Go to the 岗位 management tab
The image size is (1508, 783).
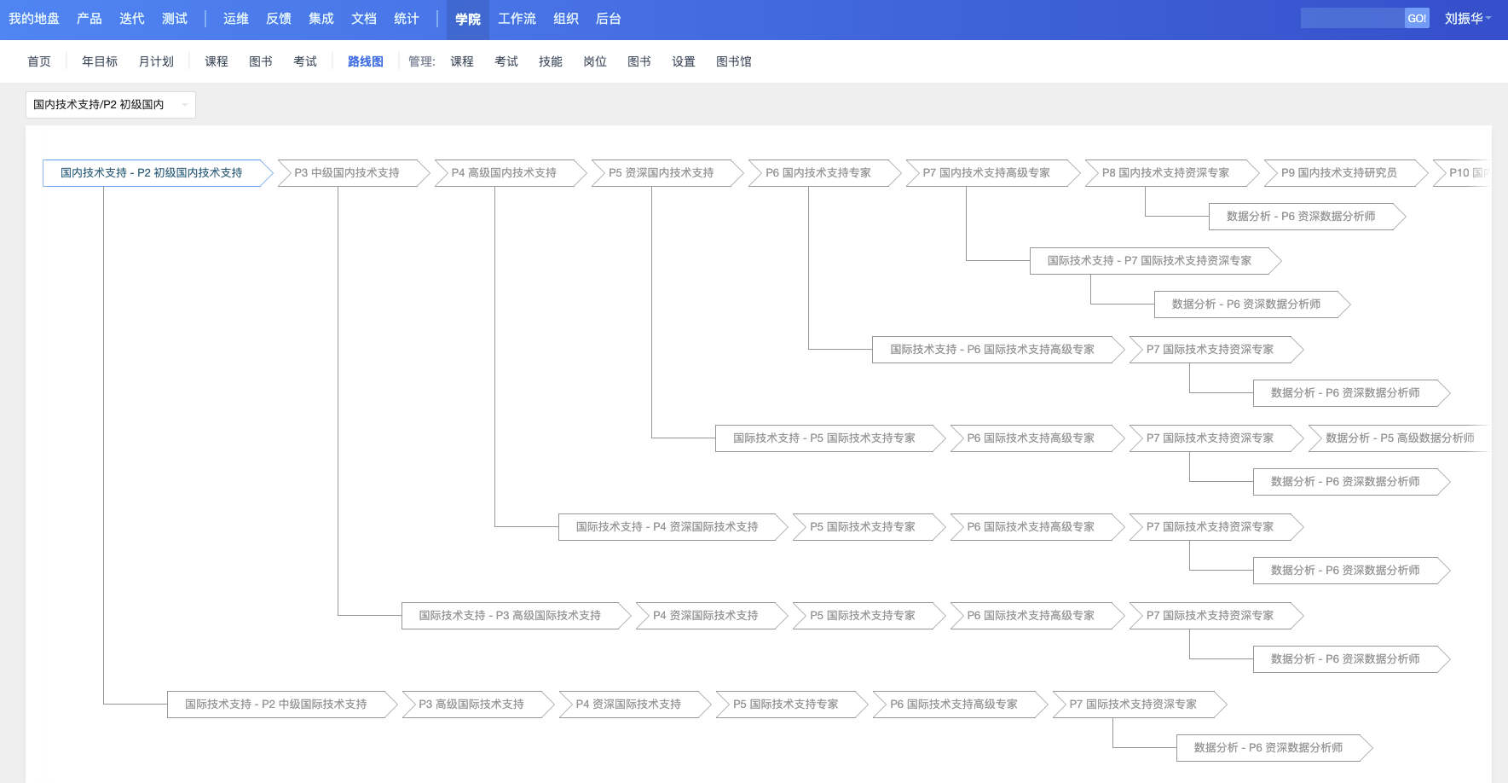(x=595, y=61)
